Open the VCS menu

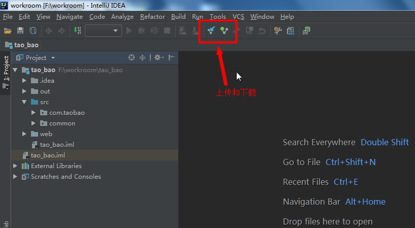point(238,17)
